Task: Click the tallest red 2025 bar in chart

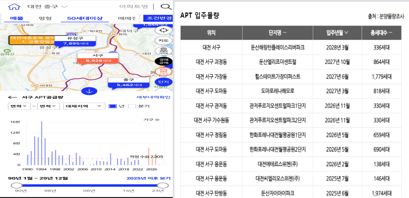Action: click(149, 156)
